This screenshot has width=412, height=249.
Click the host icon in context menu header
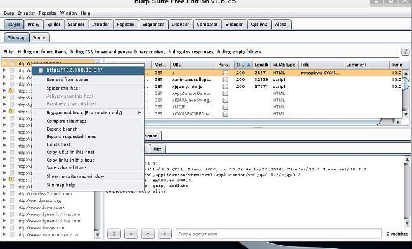41,70
